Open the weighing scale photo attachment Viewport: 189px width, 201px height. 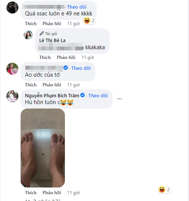43,148
